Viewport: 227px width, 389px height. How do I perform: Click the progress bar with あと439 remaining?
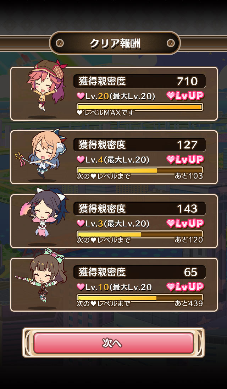[x=140, y=298]
